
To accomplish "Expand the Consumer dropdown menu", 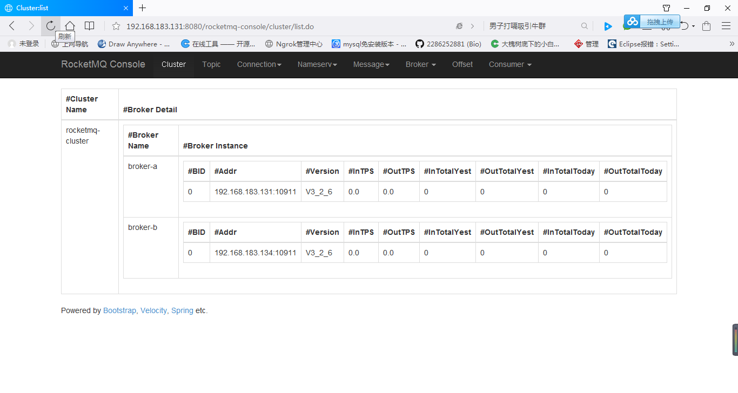I will (510, 64).
